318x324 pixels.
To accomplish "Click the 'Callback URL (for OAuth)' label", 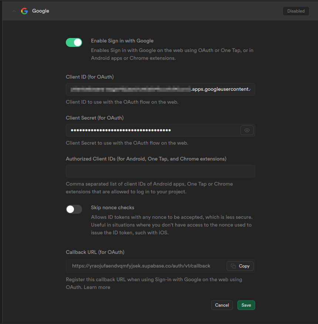I will click(95, 252).
